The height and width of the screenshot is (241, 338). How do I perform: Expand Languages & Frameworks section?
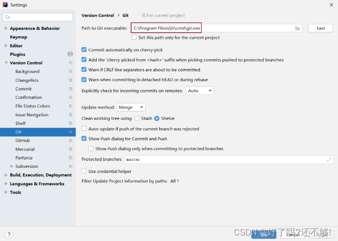[6, 184]
